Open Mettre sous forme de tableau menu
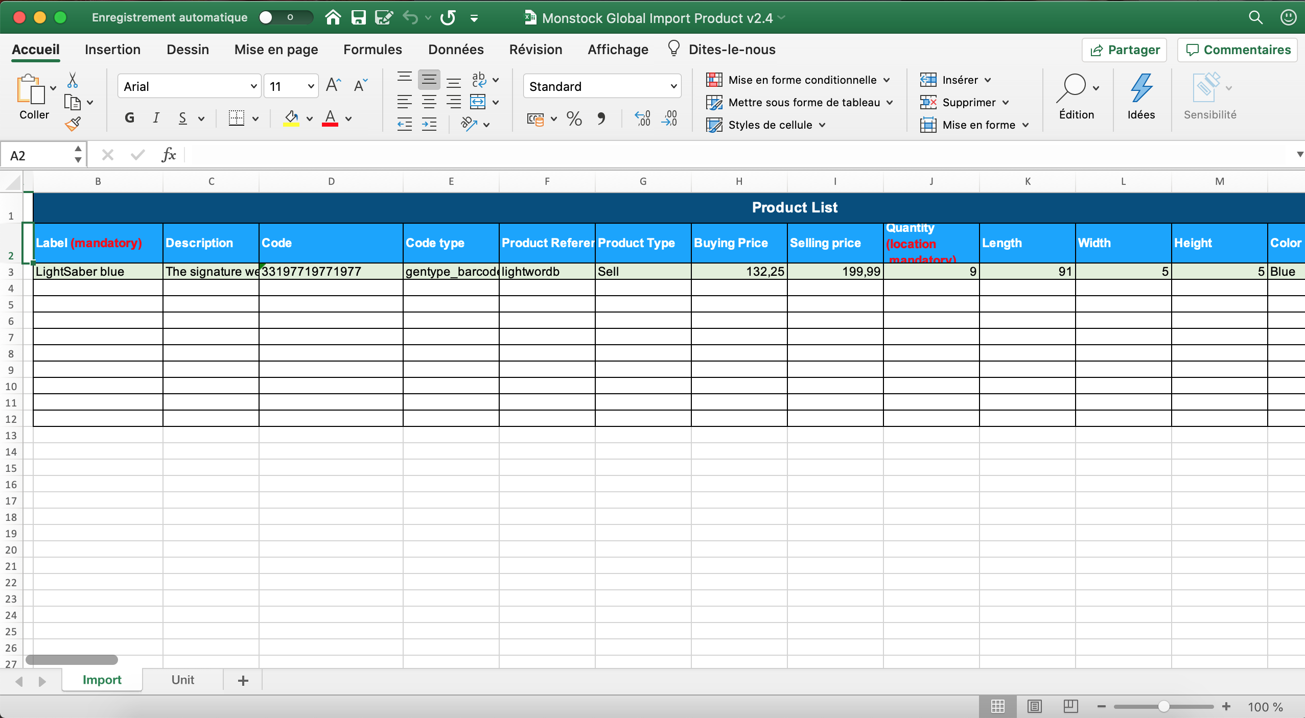Image resolution: width=1305 pixels, height=718 pixels. click(800, 102)
